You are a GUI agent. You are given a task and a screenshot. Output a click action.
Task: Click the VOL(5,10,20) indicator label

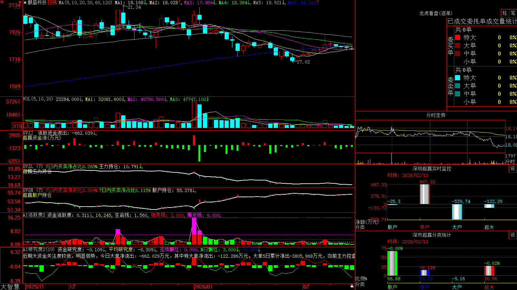[x=38, y=99]
